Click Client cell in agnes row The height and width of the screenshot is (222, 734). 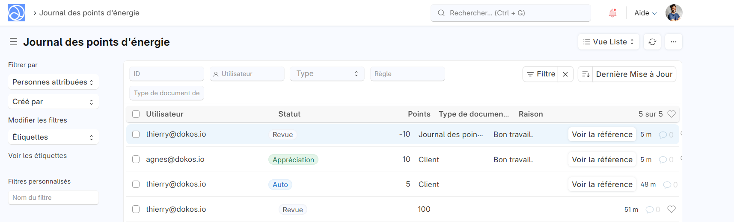(x=429, y=160)
